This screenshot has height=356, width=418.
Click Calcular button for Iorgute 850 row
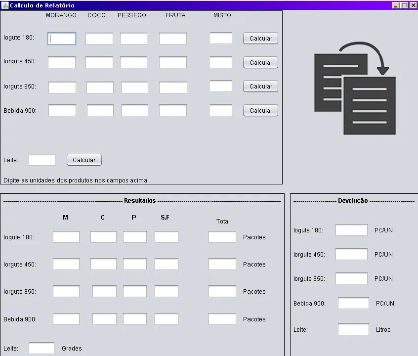coord(260,87)
